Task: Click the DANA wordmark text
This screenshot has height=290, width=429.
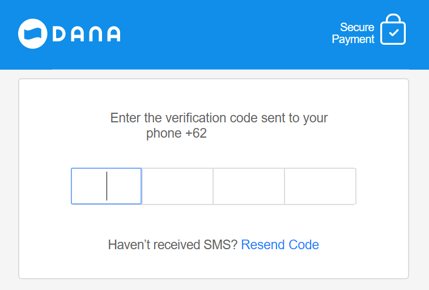Action: coord(86,35)
